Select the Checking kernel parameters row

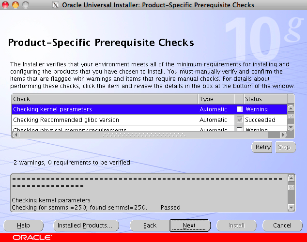tap(104, 109)
